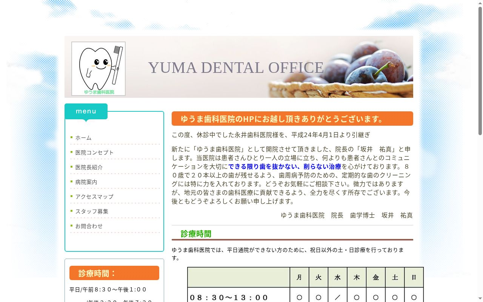Image resolution: width=483 pixels, height=302 pixels.
Task: Open the 病院案内 menu item
Action: pyautogui.click(x=86, y=182)
